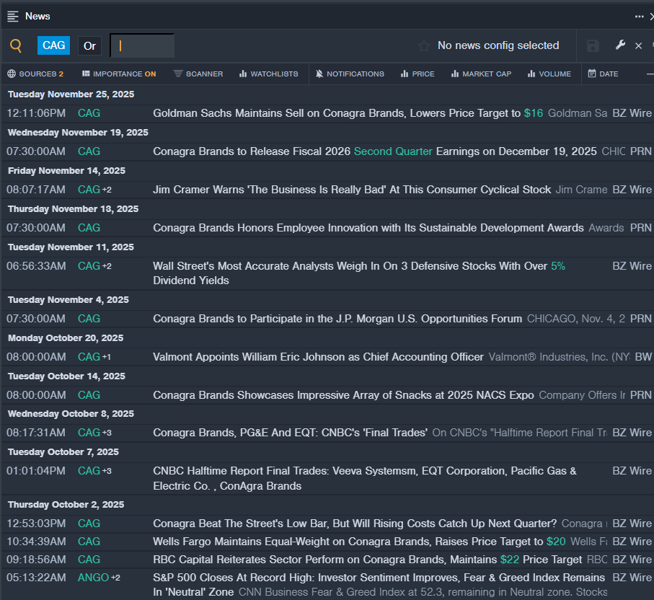654x600 pixels.
Task: Open settings with the wrench icon
Action: coord(620,45)
